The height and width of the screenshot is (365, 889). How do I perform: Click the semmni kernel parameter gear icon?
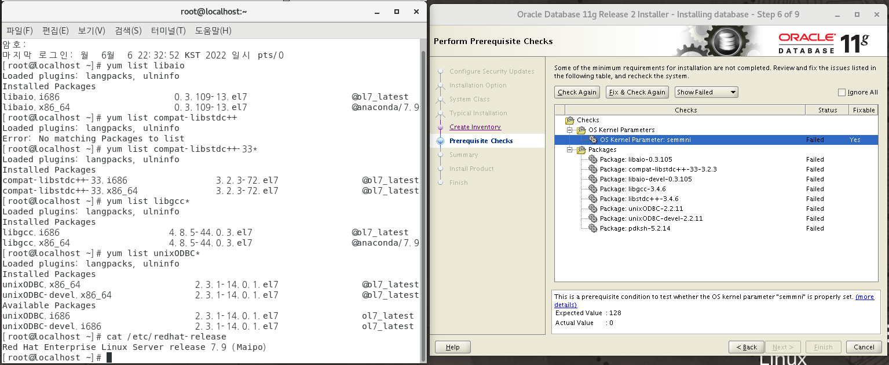(x=593, y=140)
